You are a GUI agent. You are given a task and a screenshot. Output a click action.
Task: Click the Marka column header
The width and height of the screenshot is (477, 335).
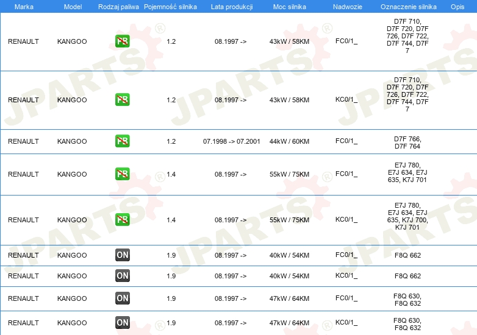(x=24, y=6)
